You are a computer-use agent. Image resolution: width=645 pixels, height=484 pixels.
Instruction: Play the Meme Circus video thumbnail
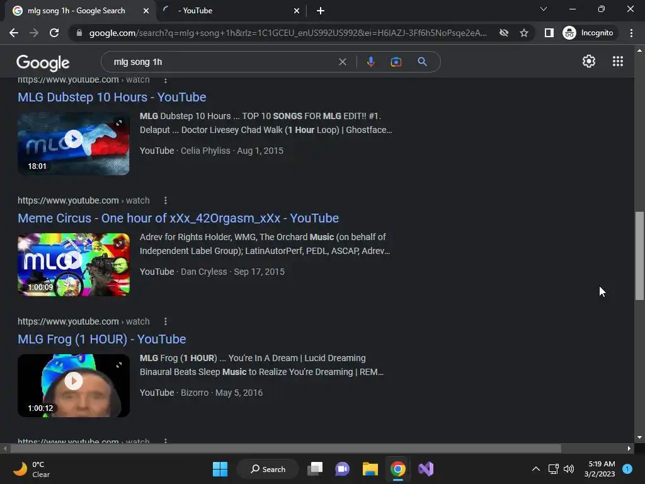74,260
